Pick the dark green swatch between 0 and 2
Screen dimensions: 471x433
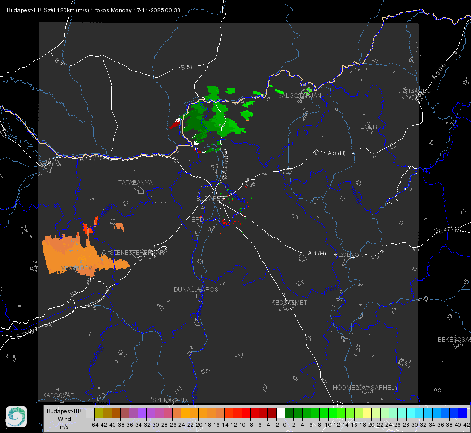[x=289, y=413]
